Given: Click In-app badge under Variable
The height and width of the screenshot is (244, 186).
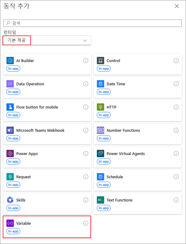Looking at the screenshot, I should 13,231.
